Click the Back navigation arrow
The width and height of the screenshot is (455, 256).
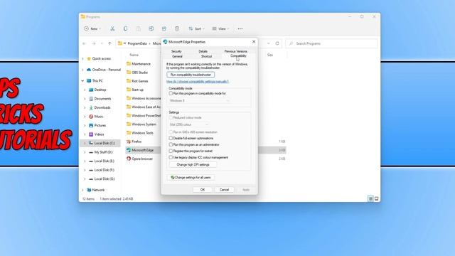tap(85, 43)
